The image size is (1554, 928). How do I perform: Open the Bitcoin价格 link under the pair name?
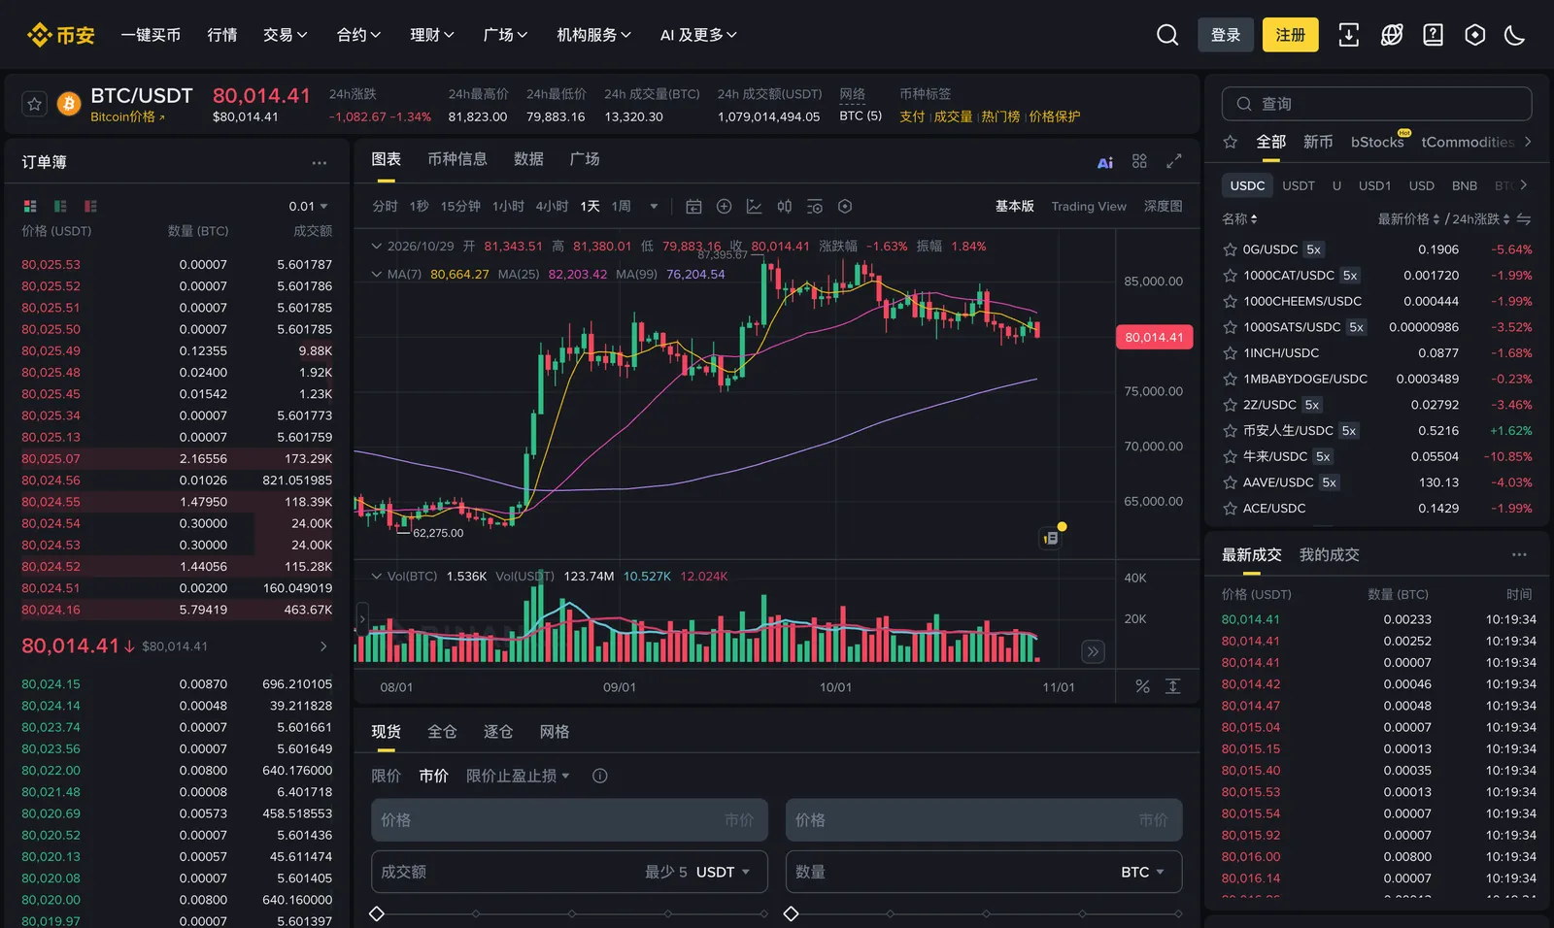(x=128, y=116)
